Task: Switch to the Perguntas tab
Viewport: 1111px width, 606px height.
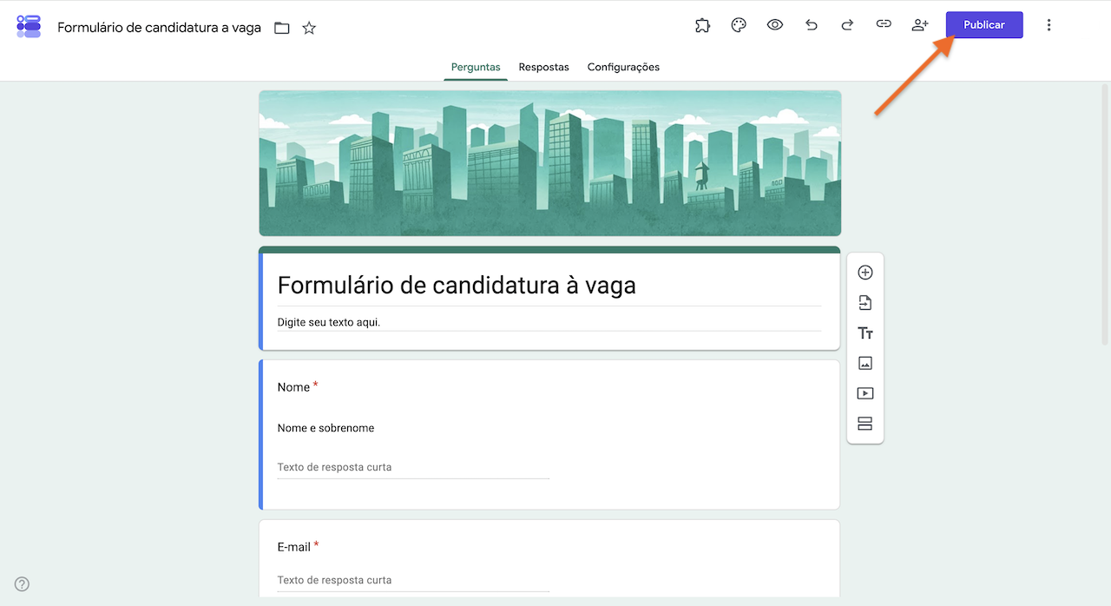Action: pyautogui.click(x=476, y=67)
